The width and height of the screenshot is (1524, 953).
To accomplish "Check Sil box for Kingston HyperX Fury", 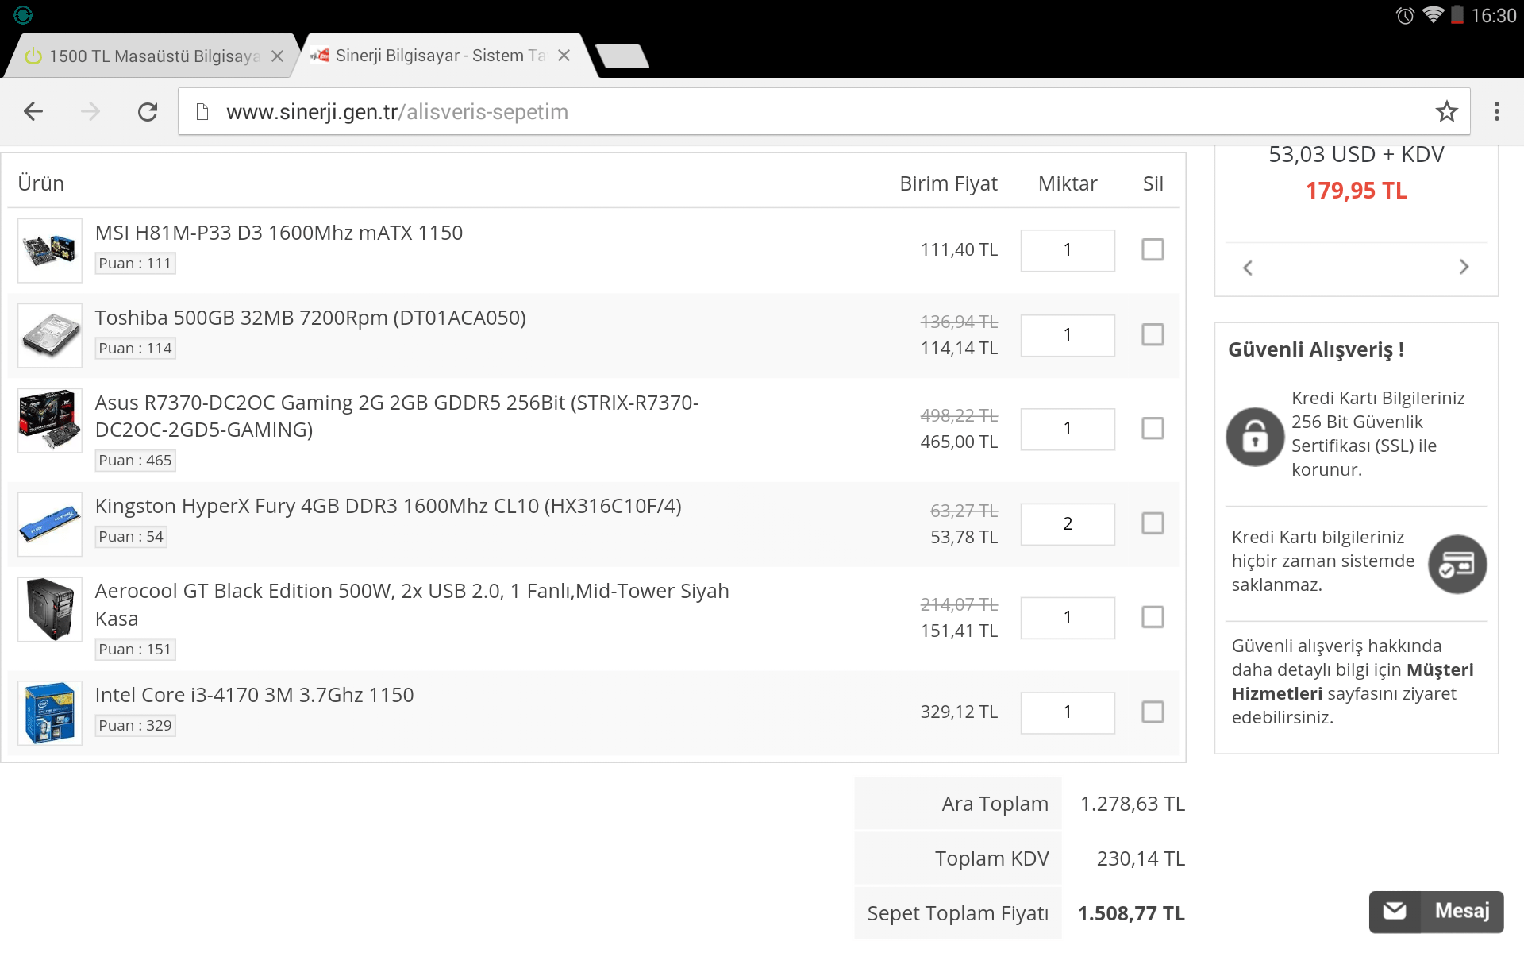I will pos(1153,523).
